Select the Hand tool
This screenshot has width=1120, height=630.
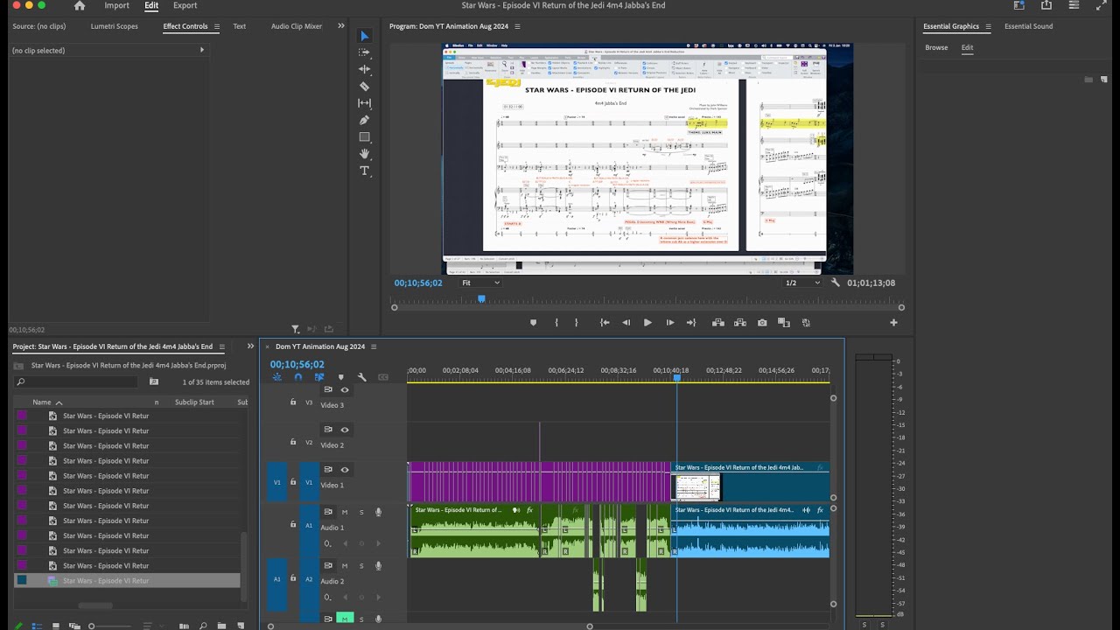click(x=365, y=154)
